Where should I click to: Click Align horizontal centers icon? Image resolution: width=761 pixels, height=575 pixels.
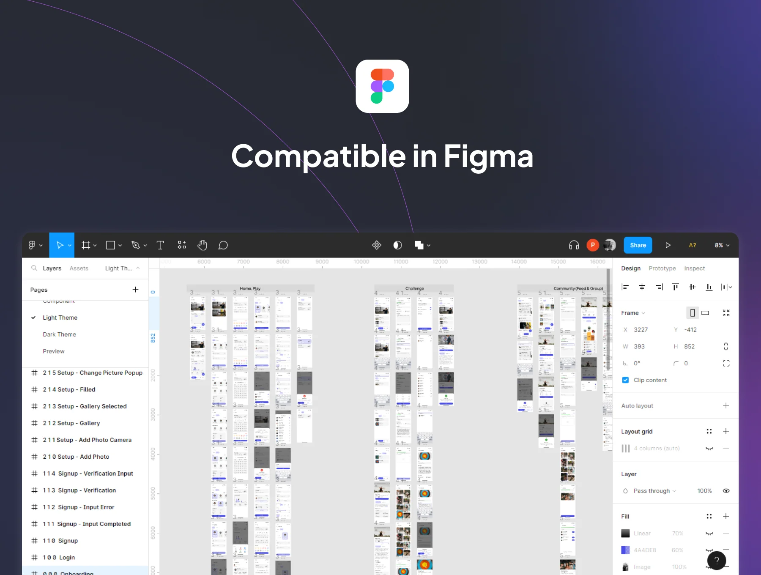pyautogui.click(x=642, y=287)
